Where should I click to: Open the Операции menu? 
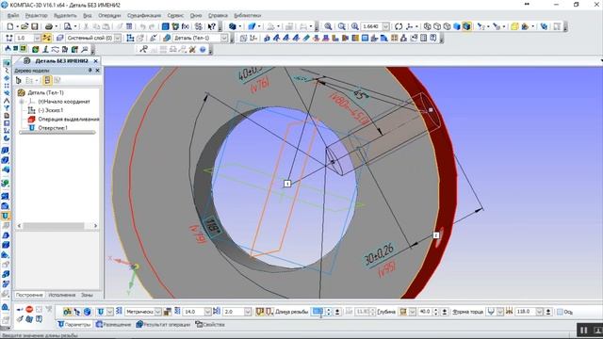point(109,15)
